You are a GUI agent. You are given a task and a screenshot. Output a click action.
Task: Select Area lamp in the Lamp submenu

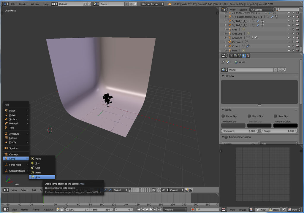tap(42, 177)
